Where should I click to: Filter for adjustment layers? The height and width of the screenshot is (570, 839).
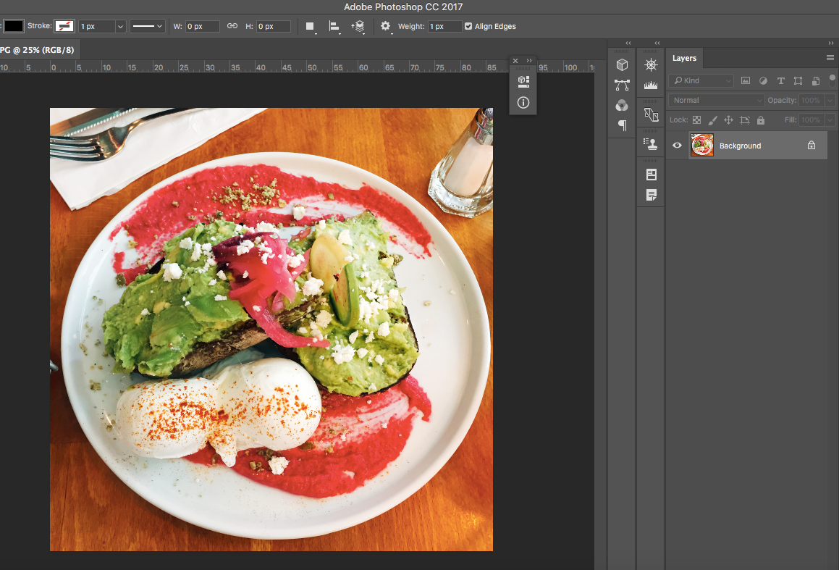pos(763,81)
